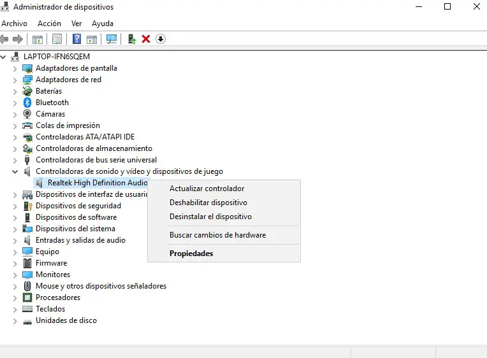
Task: Collapse Controladoras de sonido y vídeo chevron
Action: 15,171
